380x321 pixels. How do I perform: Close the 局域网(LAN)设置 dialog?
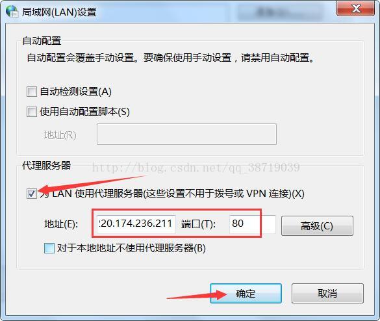coord(355,8)
